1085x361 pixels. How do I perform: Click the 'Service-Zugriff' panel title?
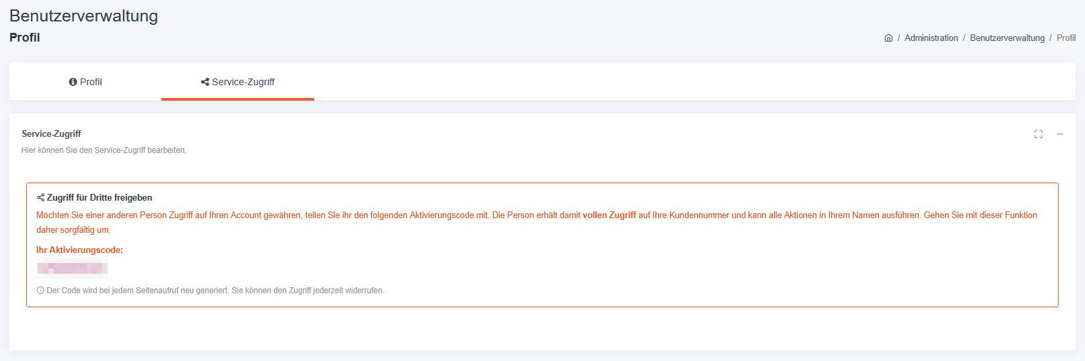click(x=51, y=134)
